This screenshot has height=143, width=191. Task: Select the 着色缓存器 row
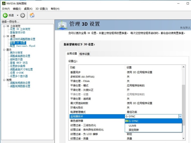coord(97,121)
